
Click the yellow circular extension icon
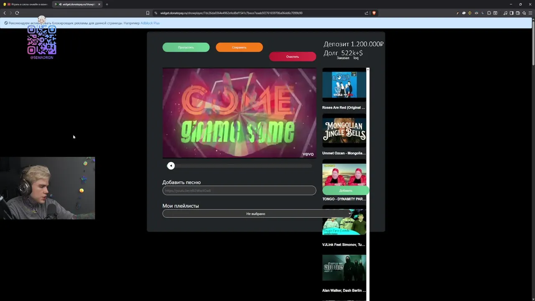tap(470, 13)
